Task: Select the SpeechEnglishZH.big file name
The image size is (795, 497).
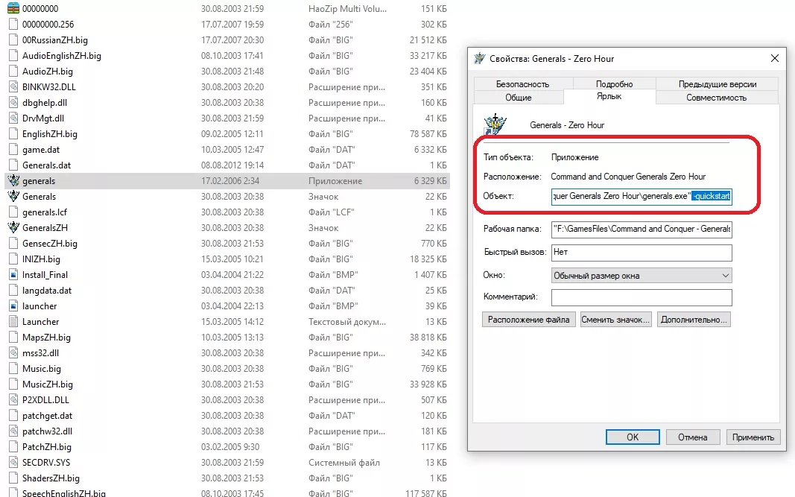Action: [64, 493]
